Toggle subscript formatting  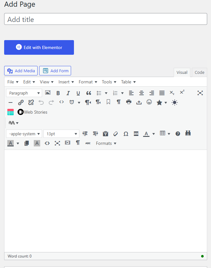[x=172, y=93]
